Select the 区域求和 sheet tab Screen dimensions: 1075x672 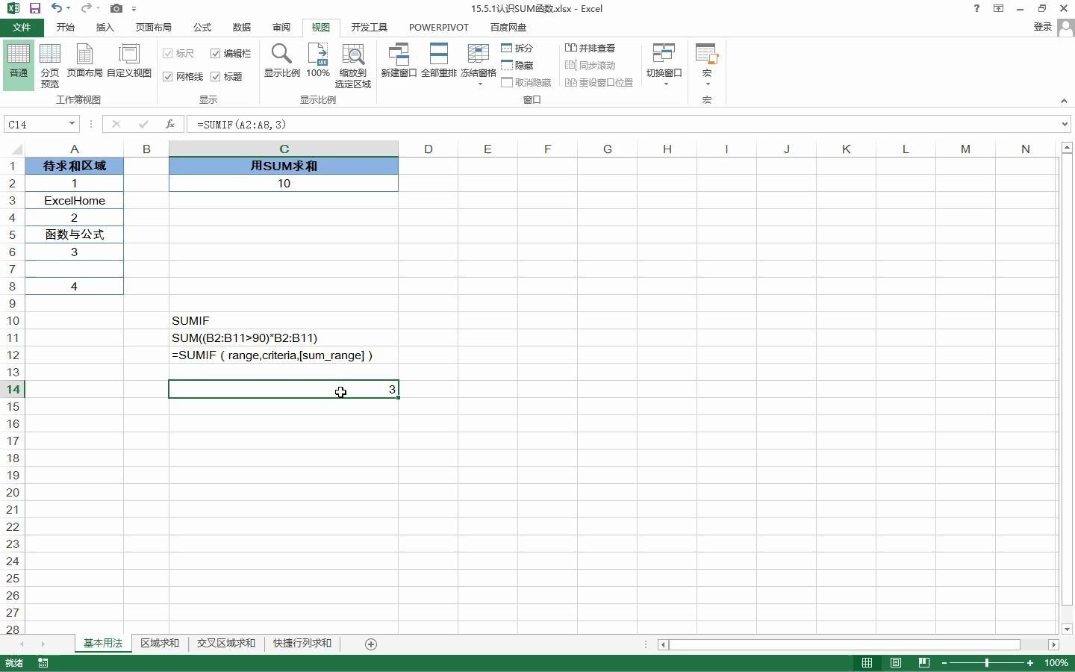(x=160, y=644)
